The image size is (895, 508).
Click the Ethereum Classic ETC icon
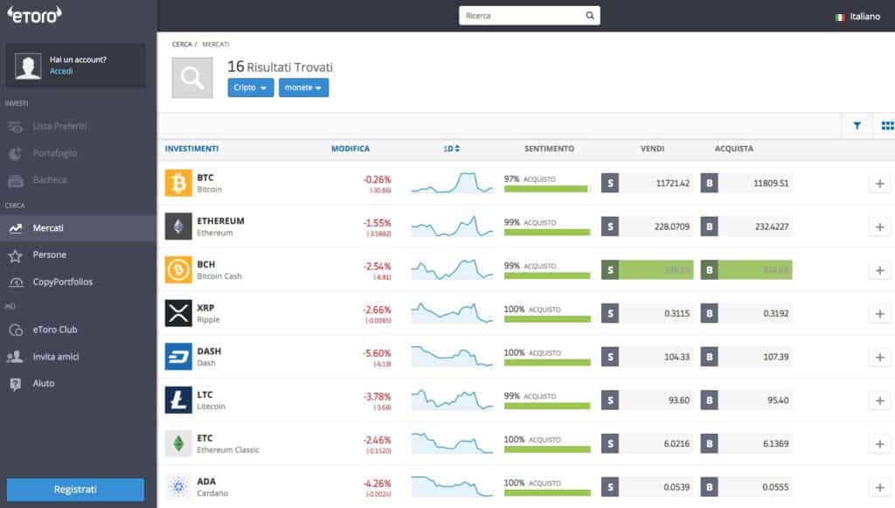(x=178, y=443)
